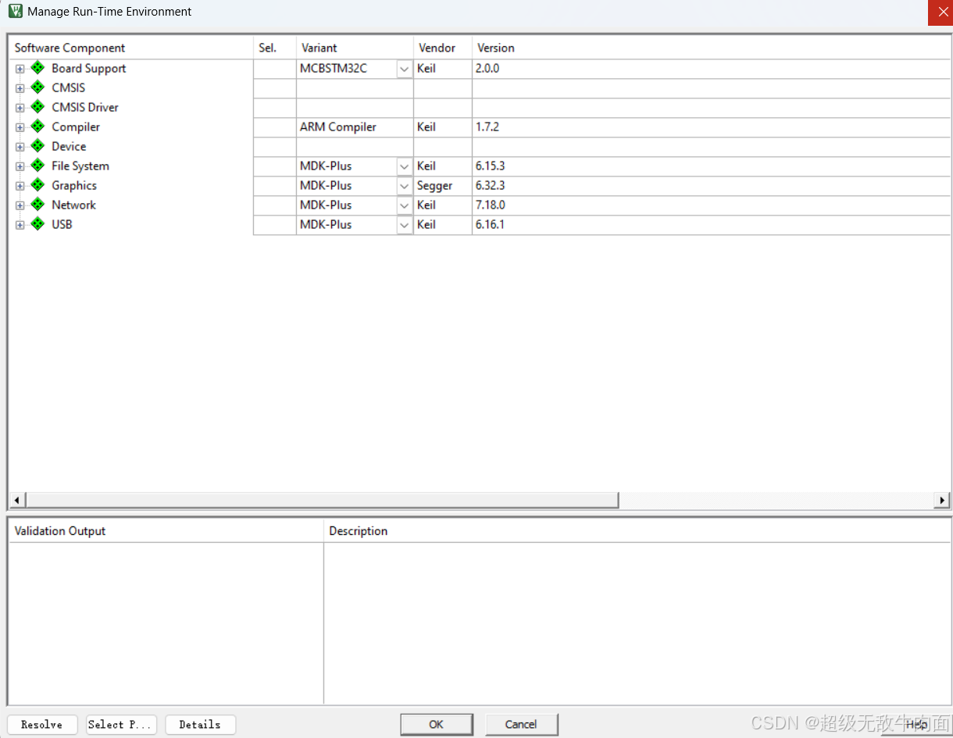Open the USB MDK-Plus variant dropdown

coord(404,225)
